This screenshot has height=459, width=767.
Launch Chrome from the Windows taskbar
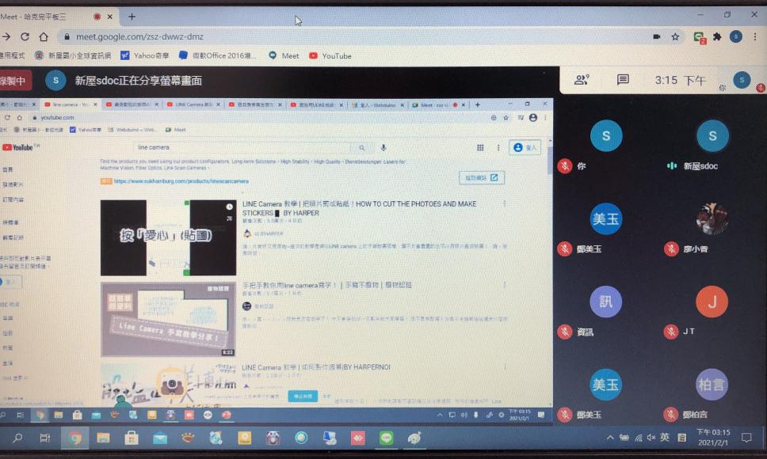[x=74, y=438]
